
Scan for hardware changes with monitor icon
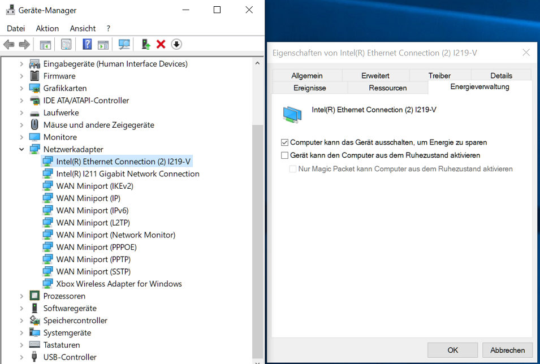pos(124,45)
